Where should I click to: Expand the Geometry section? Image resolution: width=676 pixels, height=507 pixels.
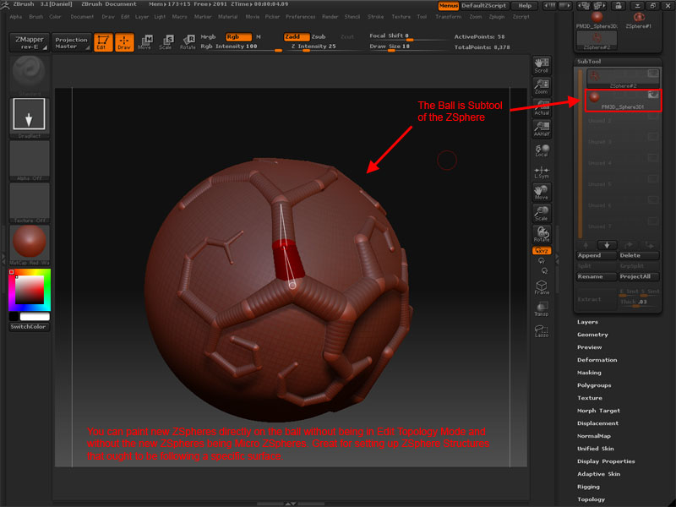[x=593, y=335]
